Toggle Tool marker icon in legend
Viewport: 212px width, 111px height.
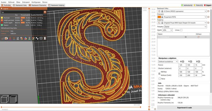click(x=45, y=39)
